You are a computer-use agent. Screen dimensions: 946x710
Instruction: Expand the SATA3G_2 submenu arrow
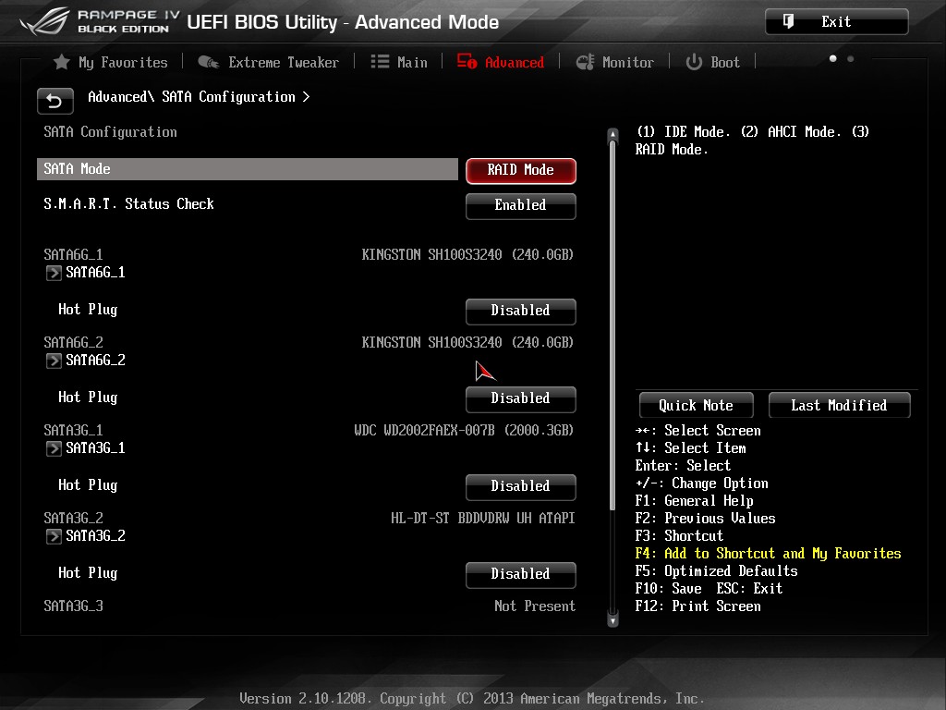(x=54, y=536)
